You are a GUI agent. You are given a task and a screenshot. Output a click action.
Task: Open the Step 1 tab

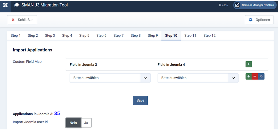[x=16, y=35]
